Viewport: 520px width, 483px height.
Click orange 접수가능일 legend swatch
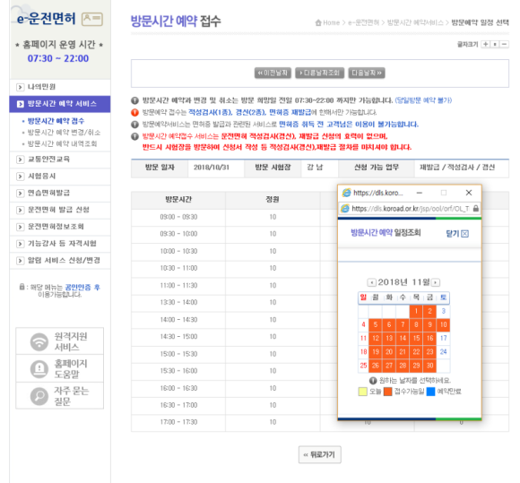pyautogui.click(x=387, y=392)
